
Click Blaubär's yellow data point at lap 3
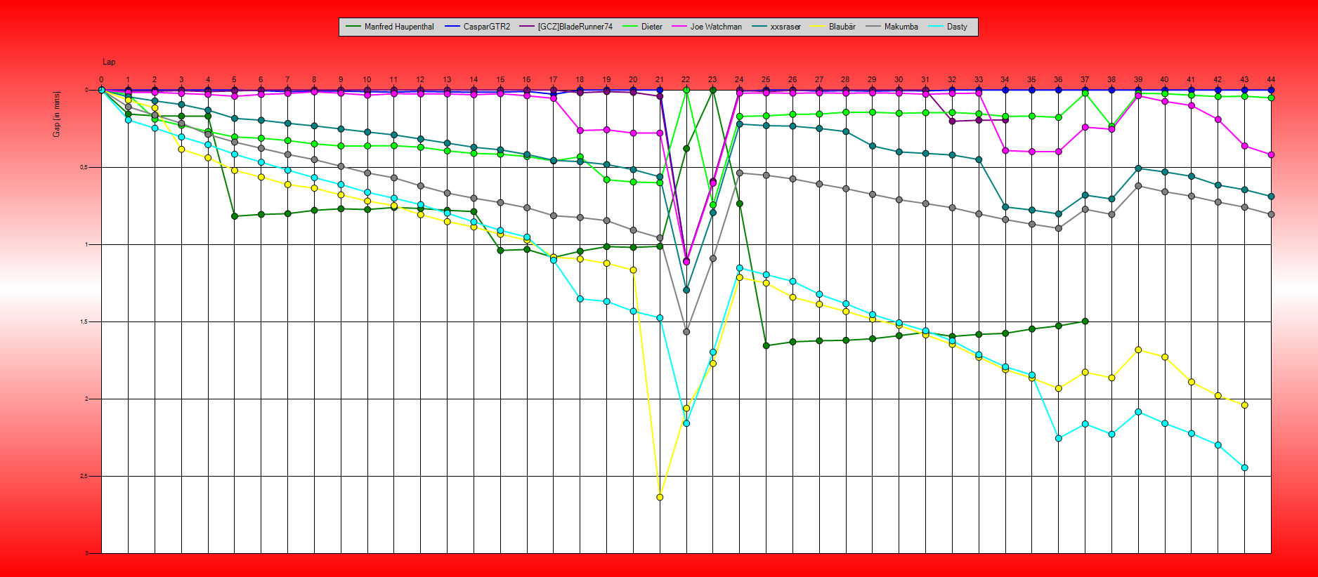click(x=181, y=149)
